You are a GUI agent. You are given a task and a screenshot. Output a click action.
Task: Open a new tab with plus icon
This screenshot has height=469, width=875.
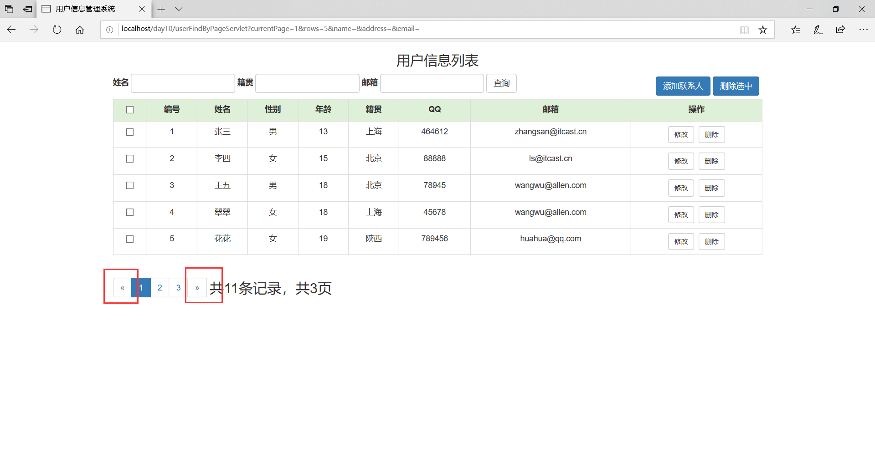(x=161, y=9)
